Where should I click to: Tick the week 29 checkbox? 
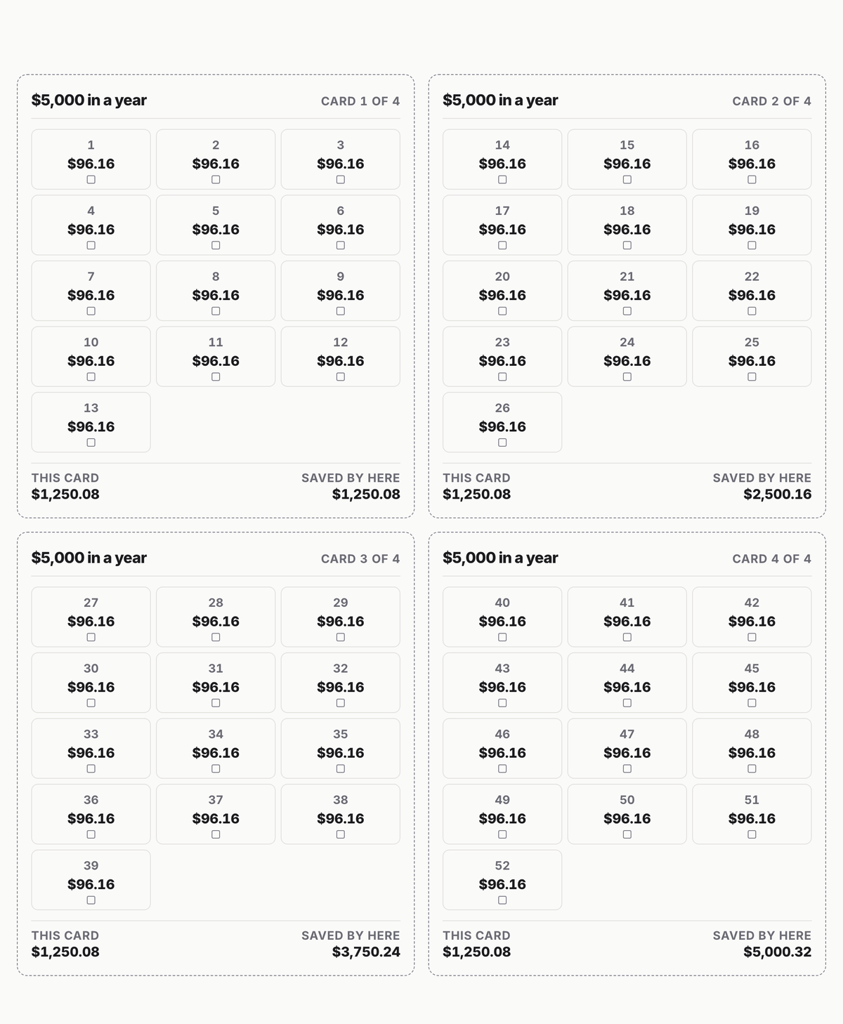click(x=341, y=638)
